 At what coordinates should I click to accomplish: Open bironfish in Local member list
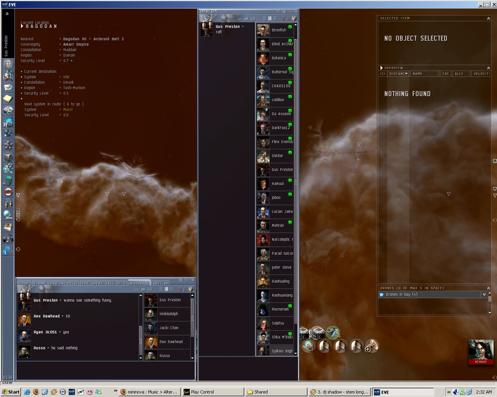click(275, 30)
